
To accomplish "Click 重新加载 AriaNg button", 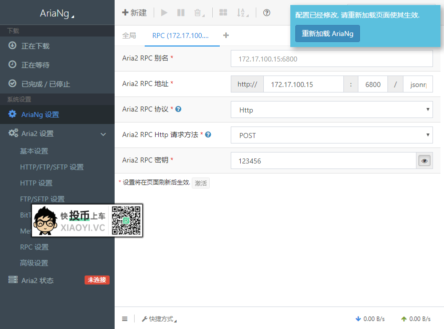I will (327, 33).
